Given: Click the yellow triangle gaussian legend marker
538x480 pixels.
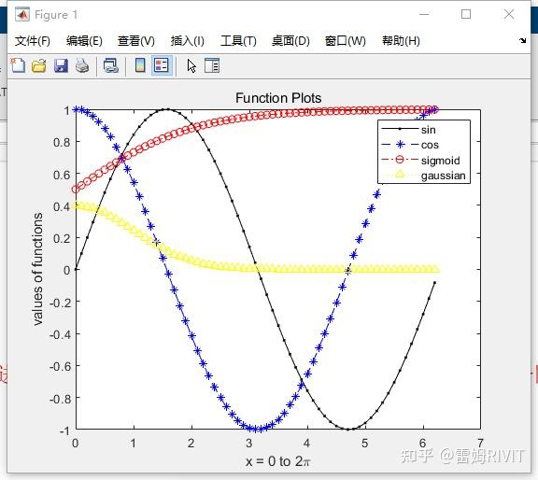Looking at the screenshot, I should click(400, 175).
